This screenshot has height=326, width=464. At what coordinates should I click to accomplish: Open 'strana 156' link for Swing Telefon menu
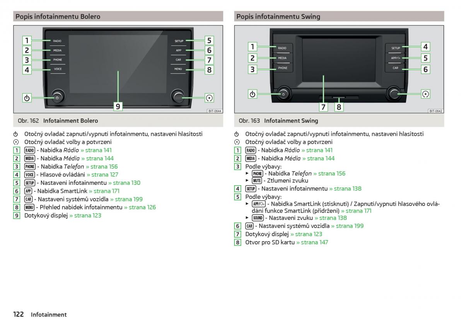coord(329,174)
